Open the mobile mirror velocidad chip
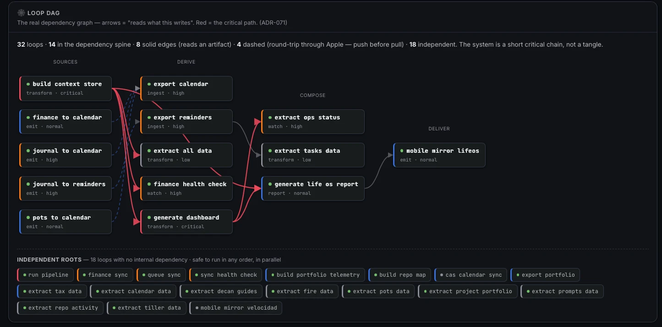662x327 pixels. [x=235, y=308]
